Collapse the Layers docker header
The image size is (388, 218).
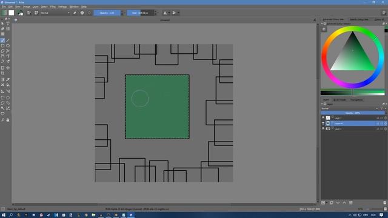[322, 104]
